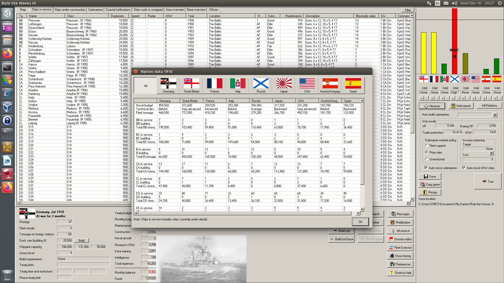Increase Intel level for Great Britain
Image resolution: width=504 pixels, height=283 pixels.
(422, 99)
